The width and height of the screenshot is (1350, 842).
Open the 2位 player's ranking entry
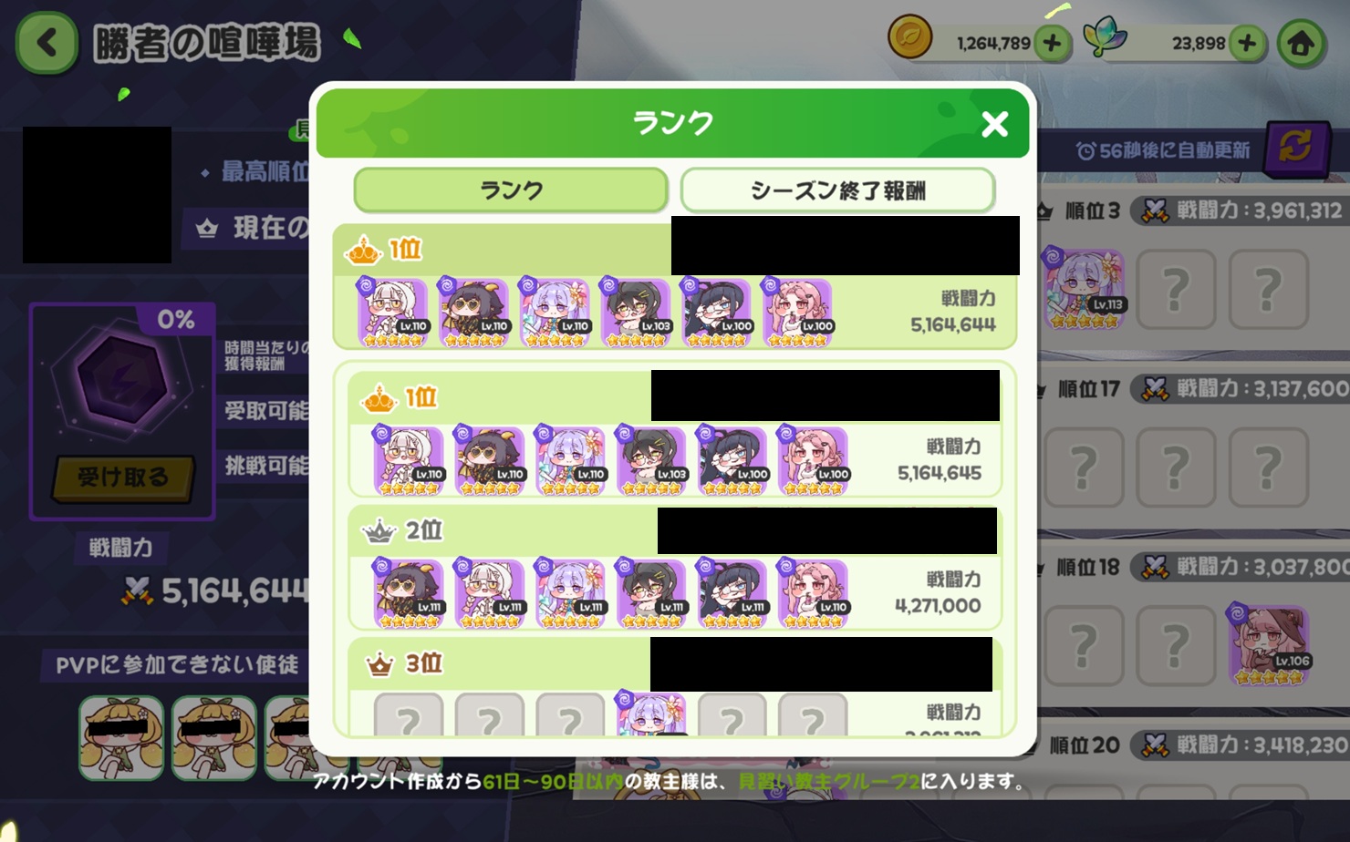pos(675,567)
